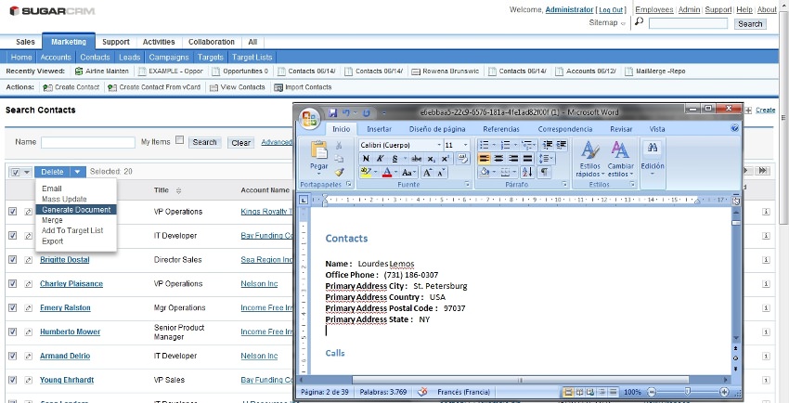Image resolution: width=789 pixels, height=403 pixels.
Task: Open the Calibri (Cuerpo) font dropdown
Action: click(x=437, y=145)
